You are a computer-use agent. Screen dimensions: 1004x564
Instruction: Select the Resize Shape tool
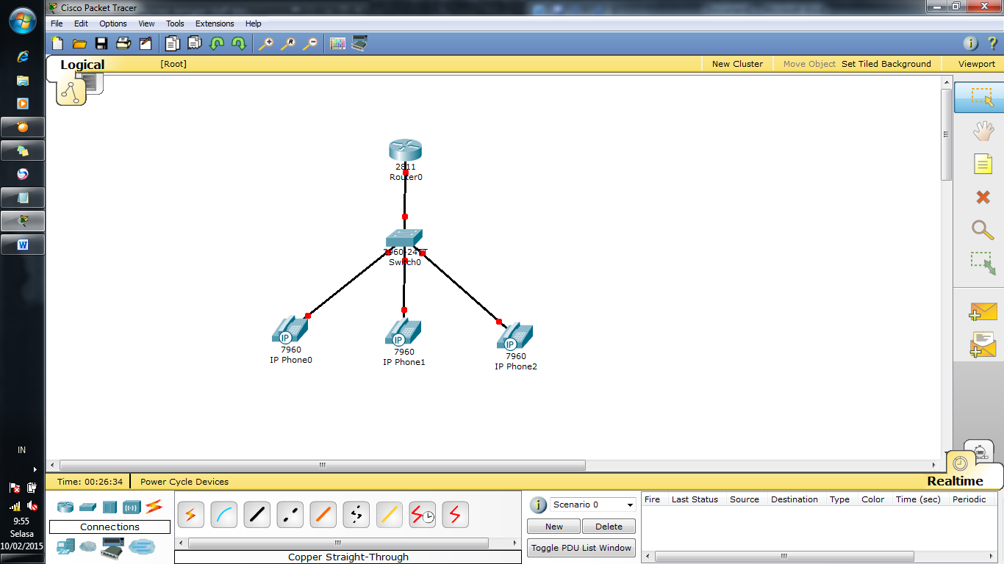(x=983, y=263)
